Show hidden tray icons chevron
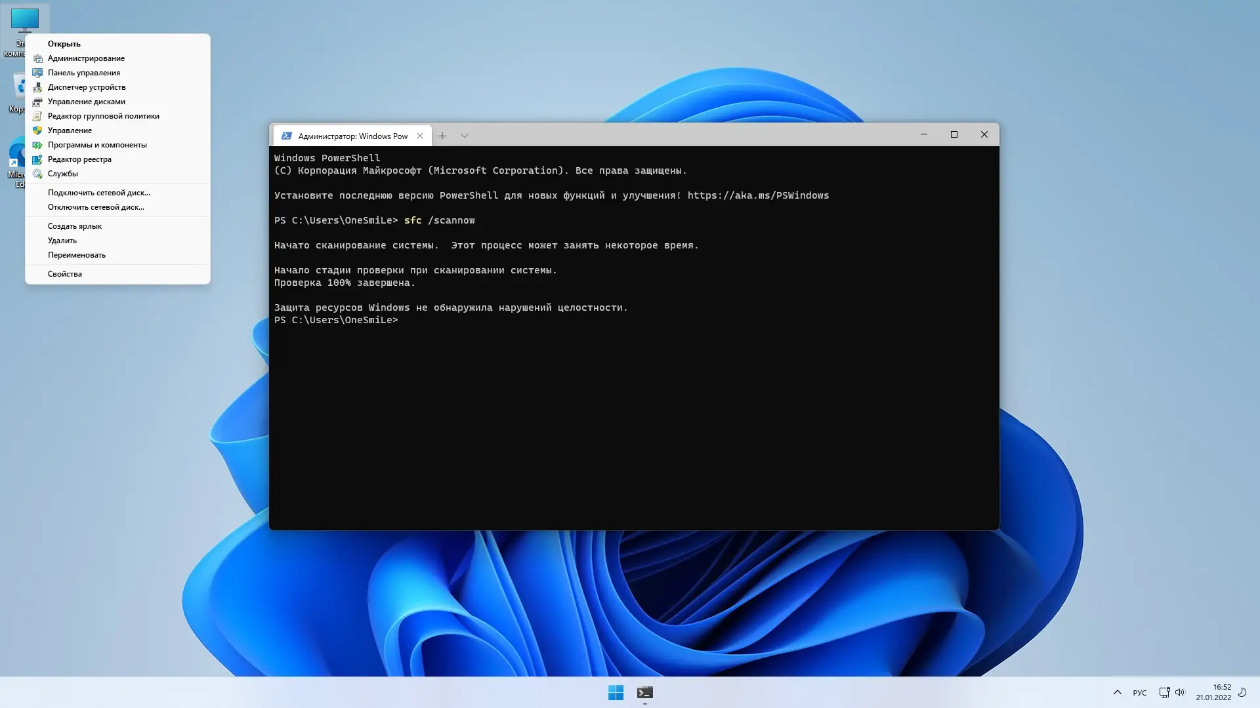 [x=1117, y=692]
